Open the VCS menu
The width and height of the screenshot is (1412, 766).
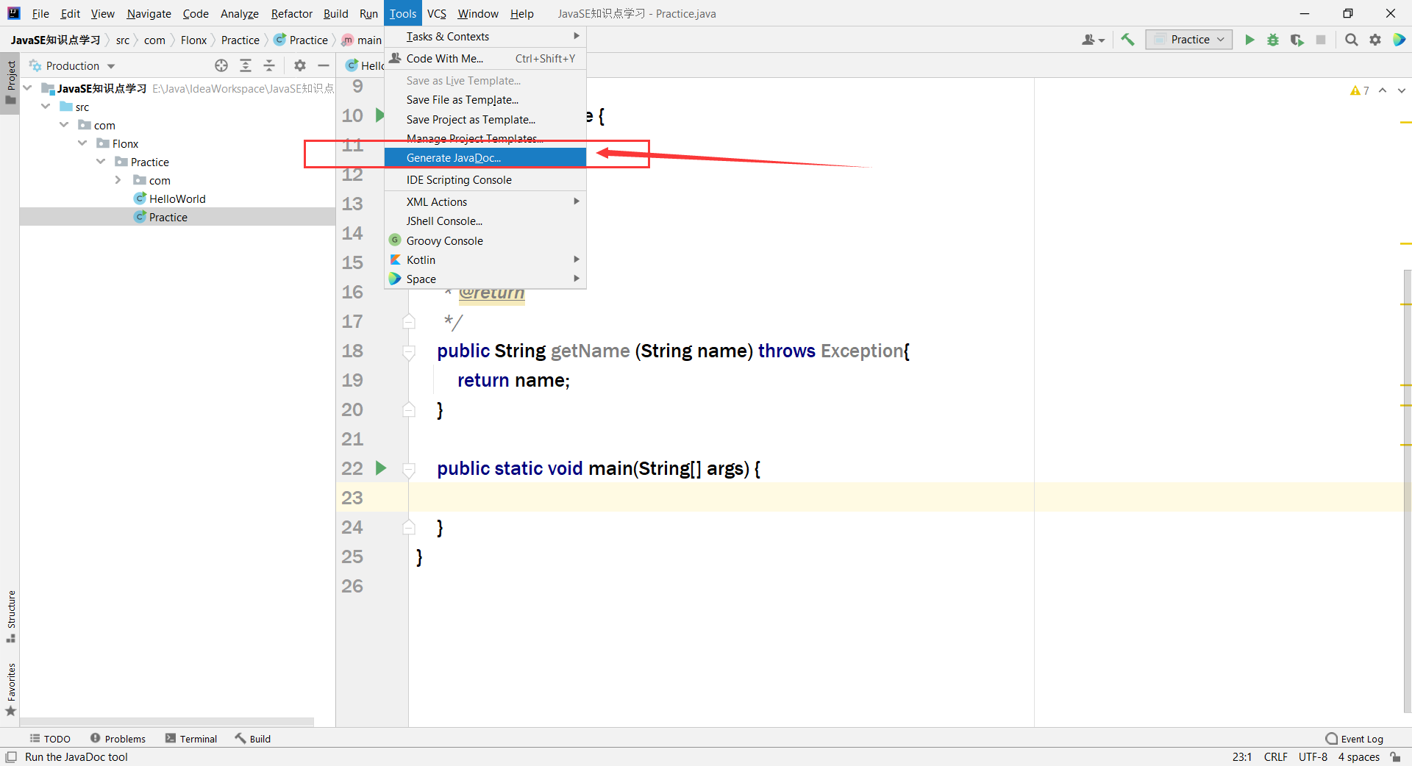click(x=437, y=13)
